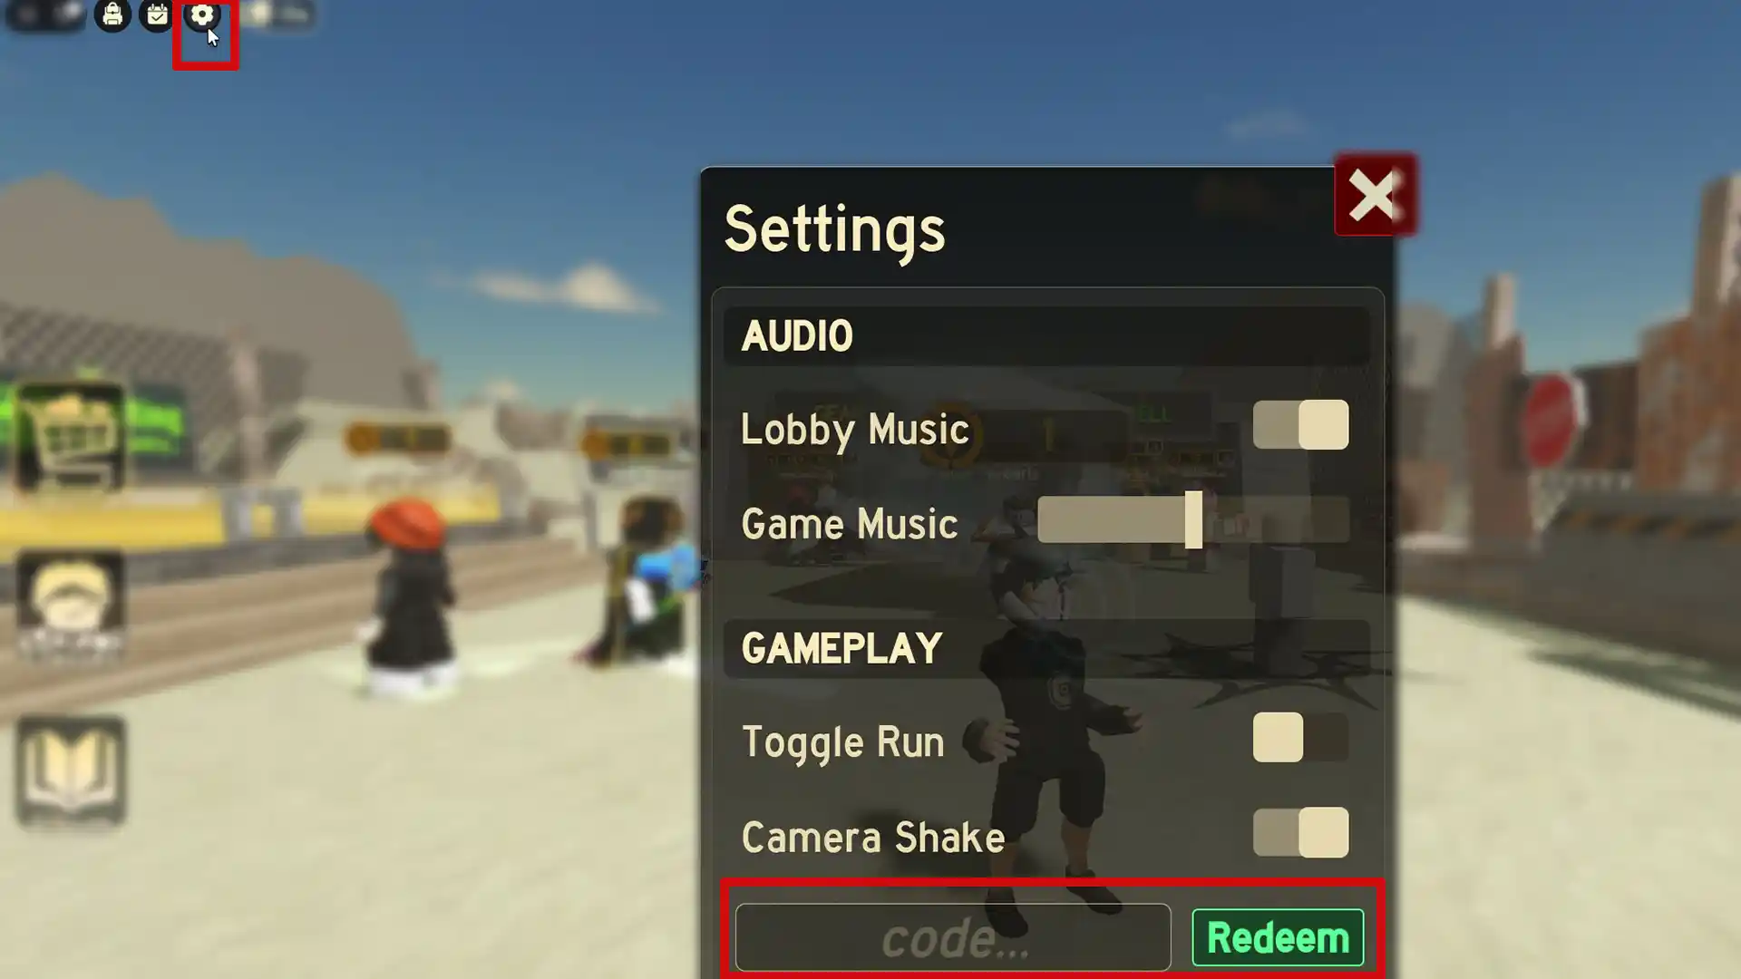Click the Game Music slider handle
Screen dimensions: 1741x979
(x=1193, y=519)
